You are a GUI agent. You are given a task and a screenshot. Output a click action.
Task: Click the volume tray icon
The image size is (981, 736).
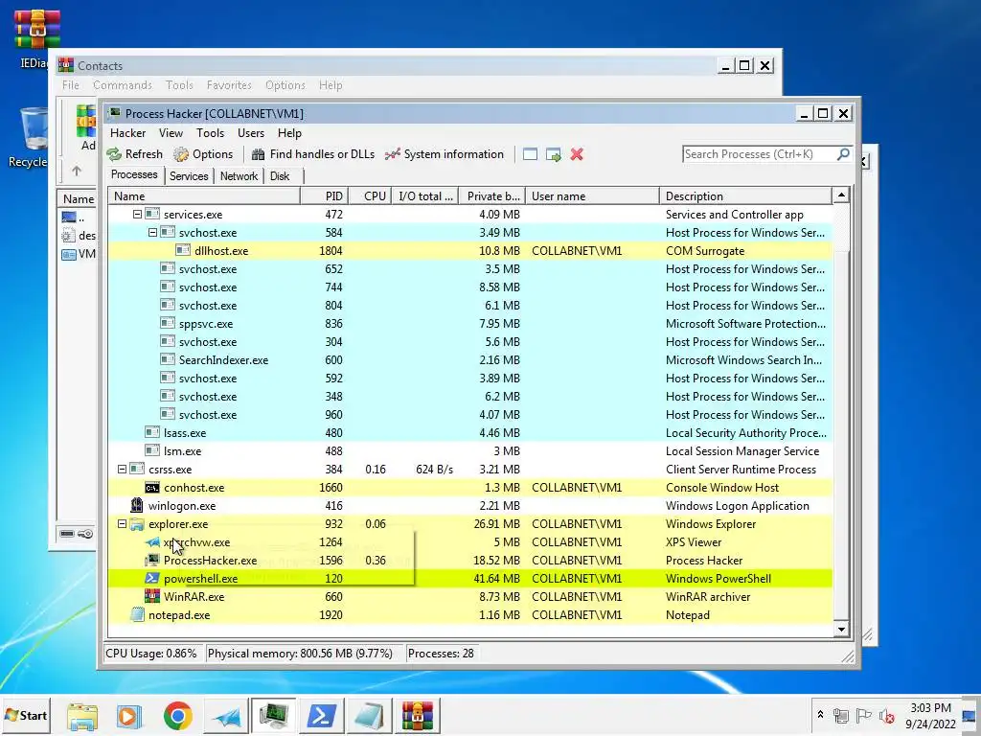(x=886, y=715)
